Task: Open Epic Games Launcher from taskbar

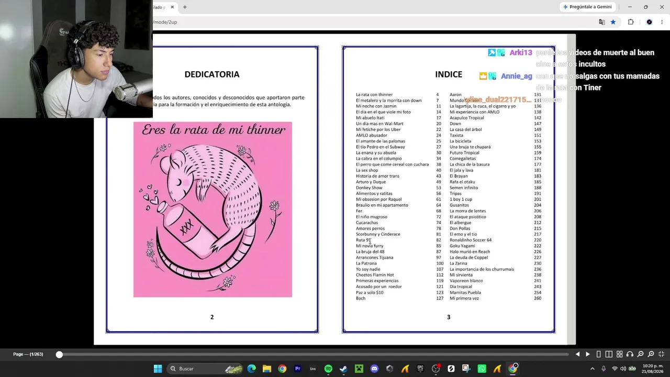Action: coord(420,369)
